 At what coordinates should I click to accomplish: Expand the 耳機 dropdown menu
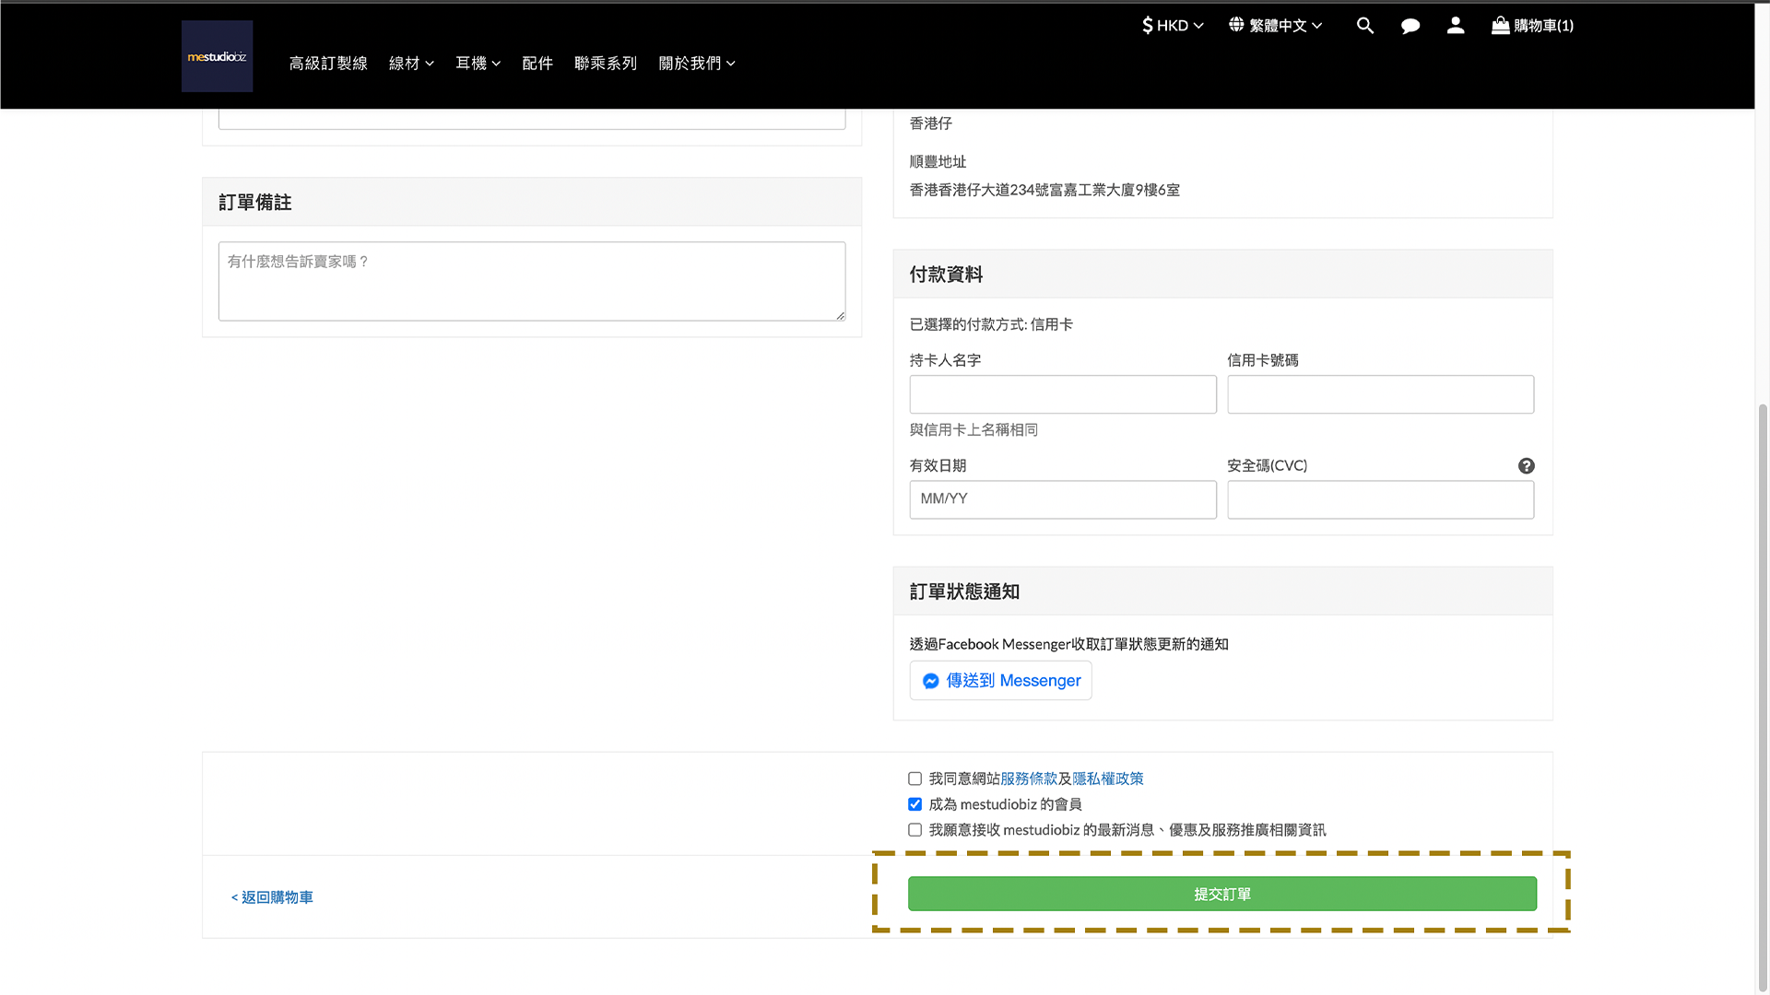(x=478, y=64)
